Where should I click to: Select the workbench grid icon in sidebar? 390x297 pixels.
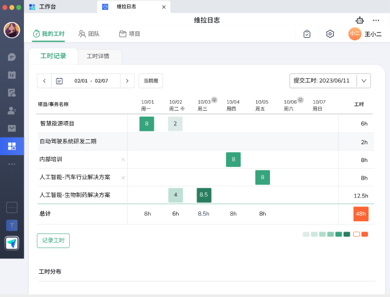click(x=12, y=146)
